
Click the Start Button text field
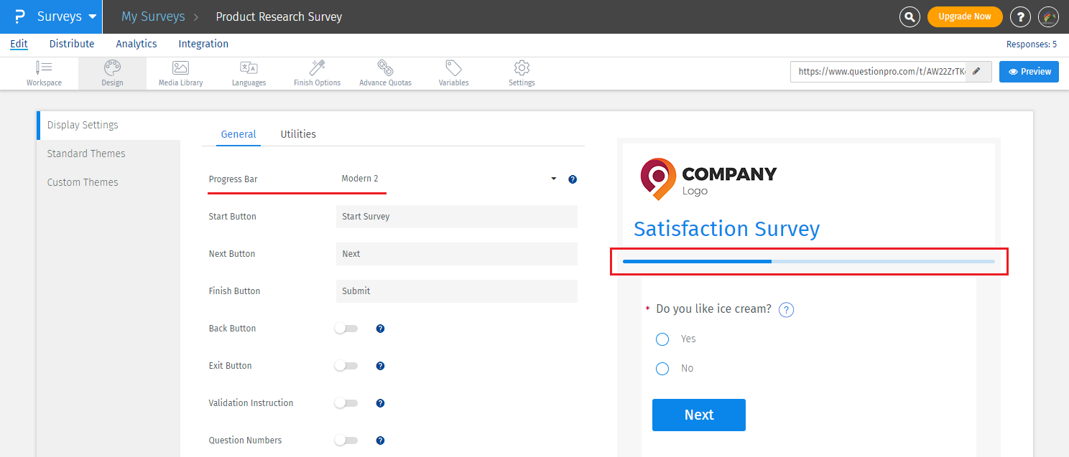(x=456, y=217)
